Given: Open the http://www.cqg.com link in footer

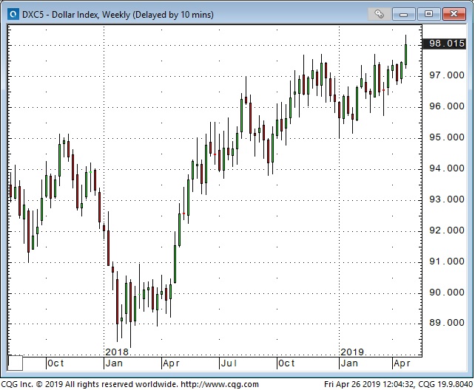Looking at the screenshot, I should tap(220, 384).
